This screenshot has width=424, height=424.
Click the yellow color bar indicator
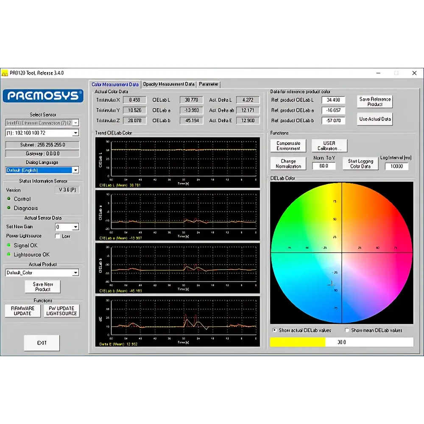click(297, 342)
